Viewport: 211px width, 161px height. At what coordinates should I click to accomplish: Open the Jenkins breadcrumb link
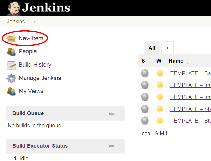(16, 21)
